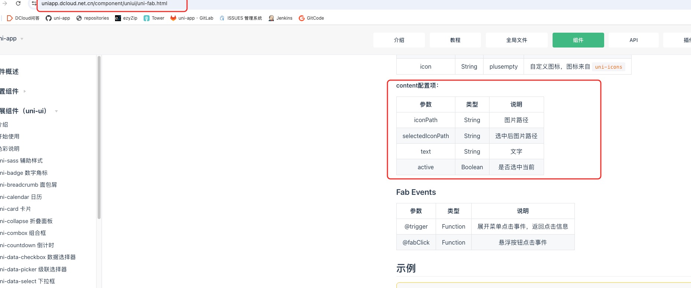Screen dimensions: 691x288
Task: Click the sidebar vertical scrollbar
Action: point(99,137)
